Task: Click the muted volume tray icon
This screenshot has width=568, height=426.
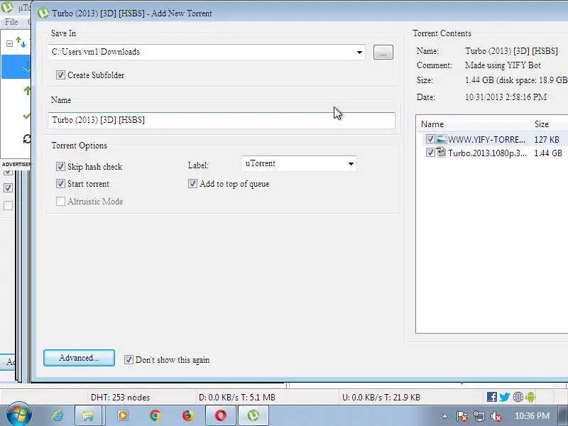Action: pos(496,417)
